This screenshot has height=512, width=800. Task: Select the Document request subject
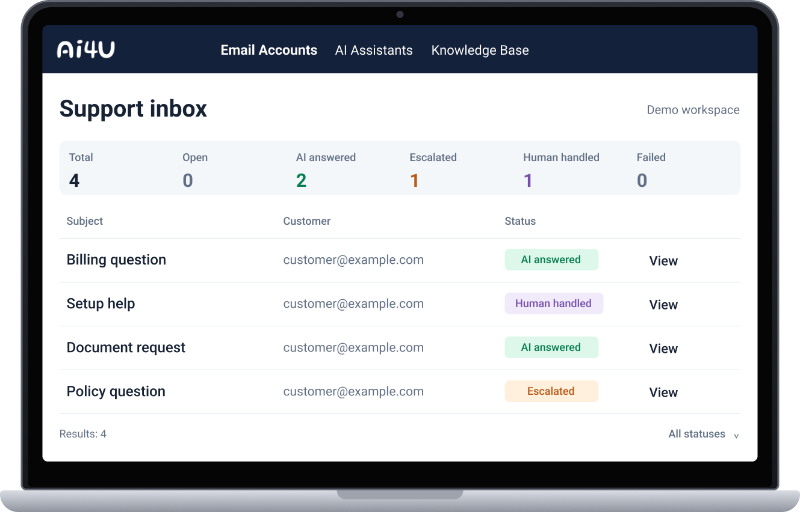(126, 347)
